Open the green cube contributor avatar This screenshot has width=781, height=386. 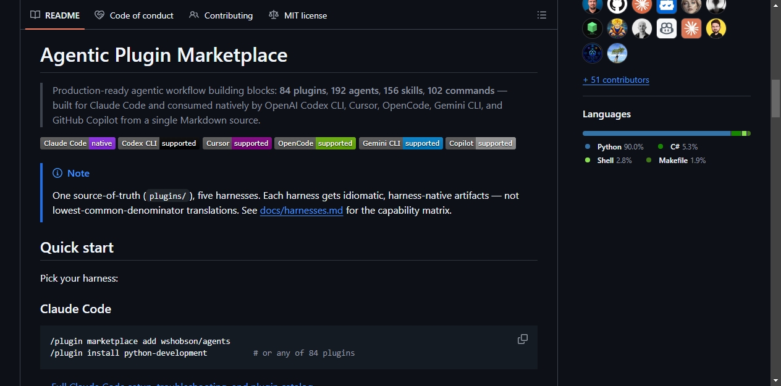coord(593,28)
